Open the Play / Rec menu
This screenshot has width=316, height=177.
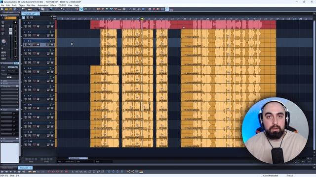[31, 5]
